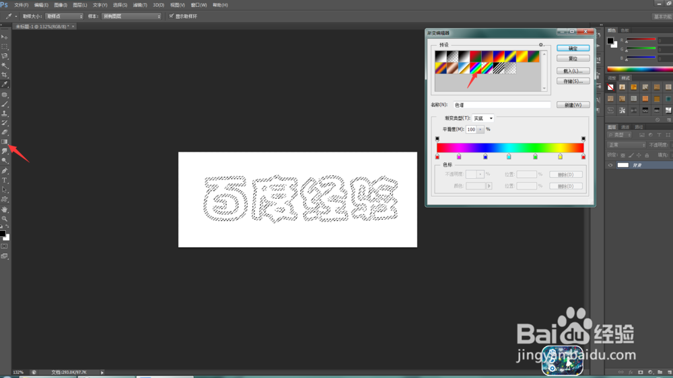This screenshot has width=673, height=378.
Task: Toggle Quick Mask mode icon
Action: pos(4,246)
